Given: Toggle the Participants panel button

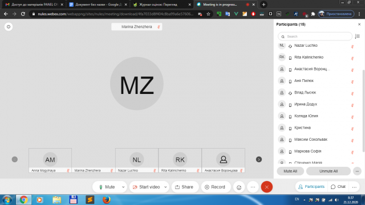Looking at the screenshot, I should coord(311,187).
